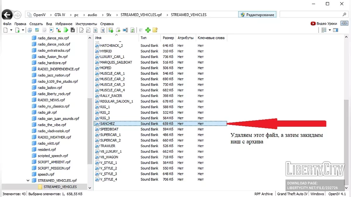
Task: Sort by the Размер column header
Action: pyautogui.click(x=168, y=38)
